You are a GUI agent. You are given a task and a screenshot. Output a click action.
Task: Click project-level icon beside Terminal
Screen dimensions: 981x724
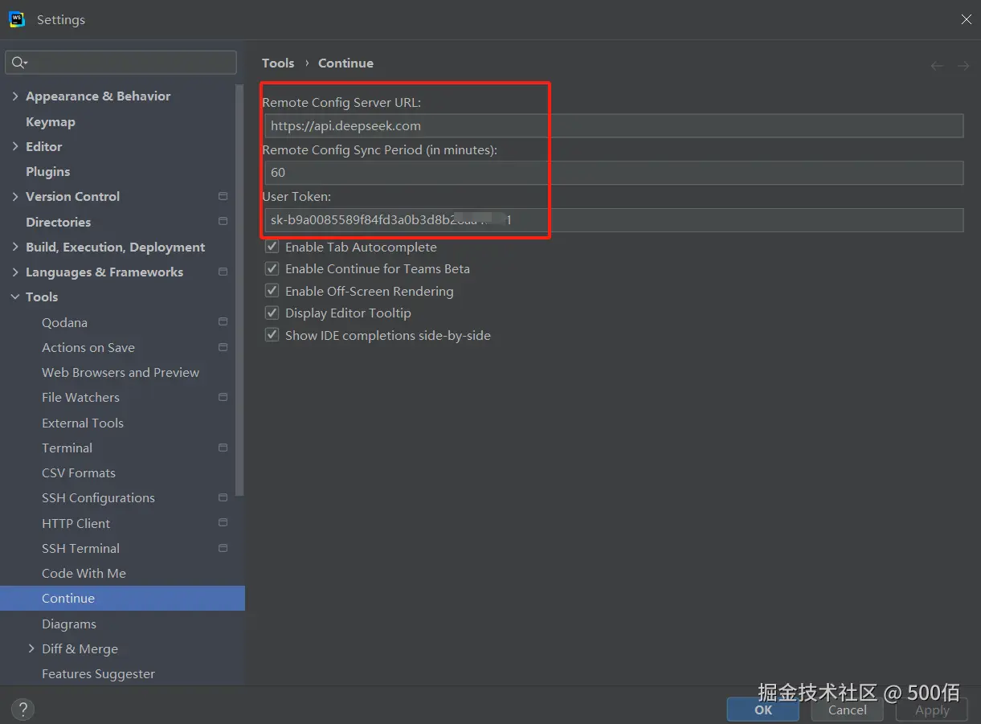pos(223,448)
